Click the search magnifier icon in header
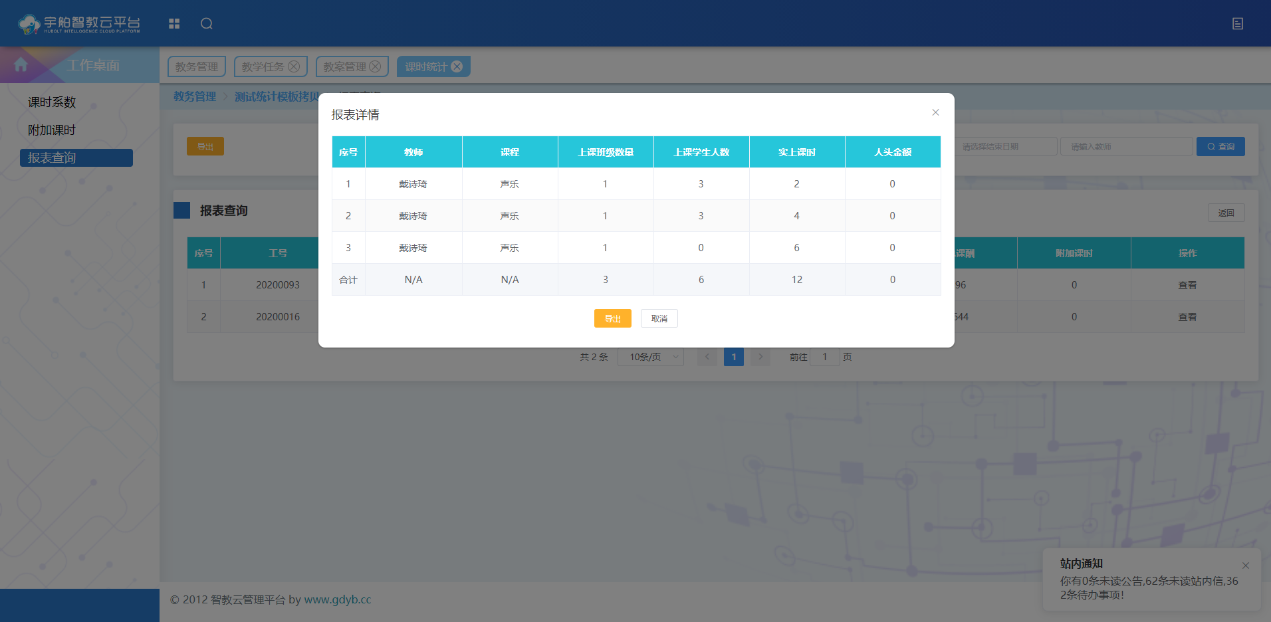The image size is (1271, 622). [x=207, y=24]
